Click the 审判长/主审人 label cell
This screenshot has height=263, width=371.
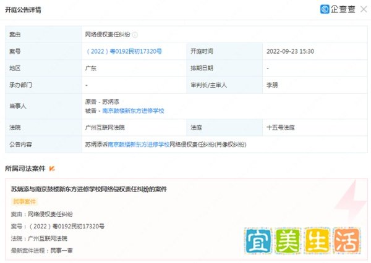tap(224, 85)
